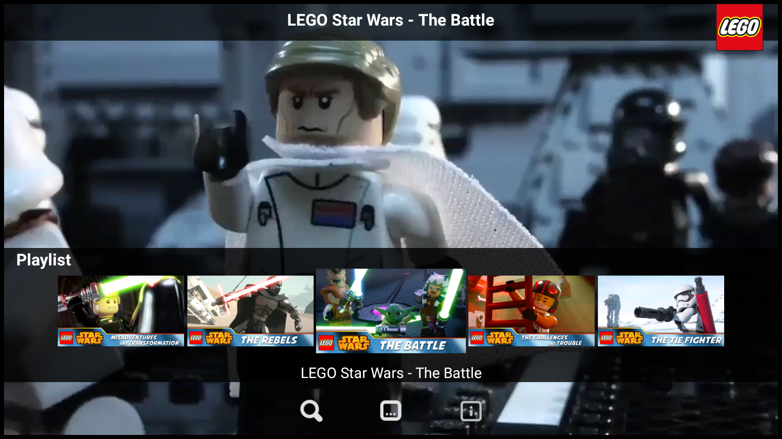Select the "Playlist" heading

[44, 260]
